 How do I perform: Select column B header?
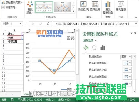29,30
